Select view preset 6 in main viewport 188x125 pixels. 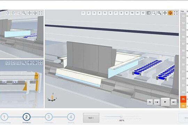point(110,13)
